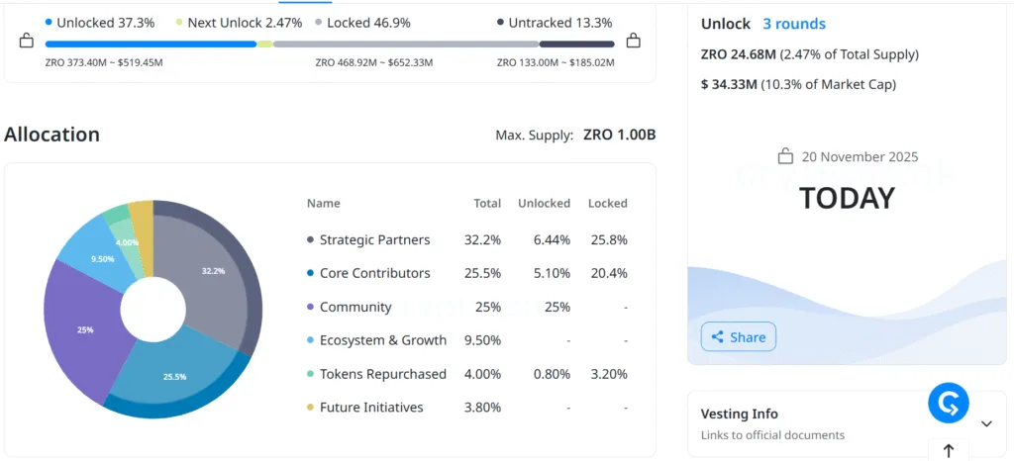Click the Strategic Partners legend dot
Screen dimensions: 1014x461
311,239
